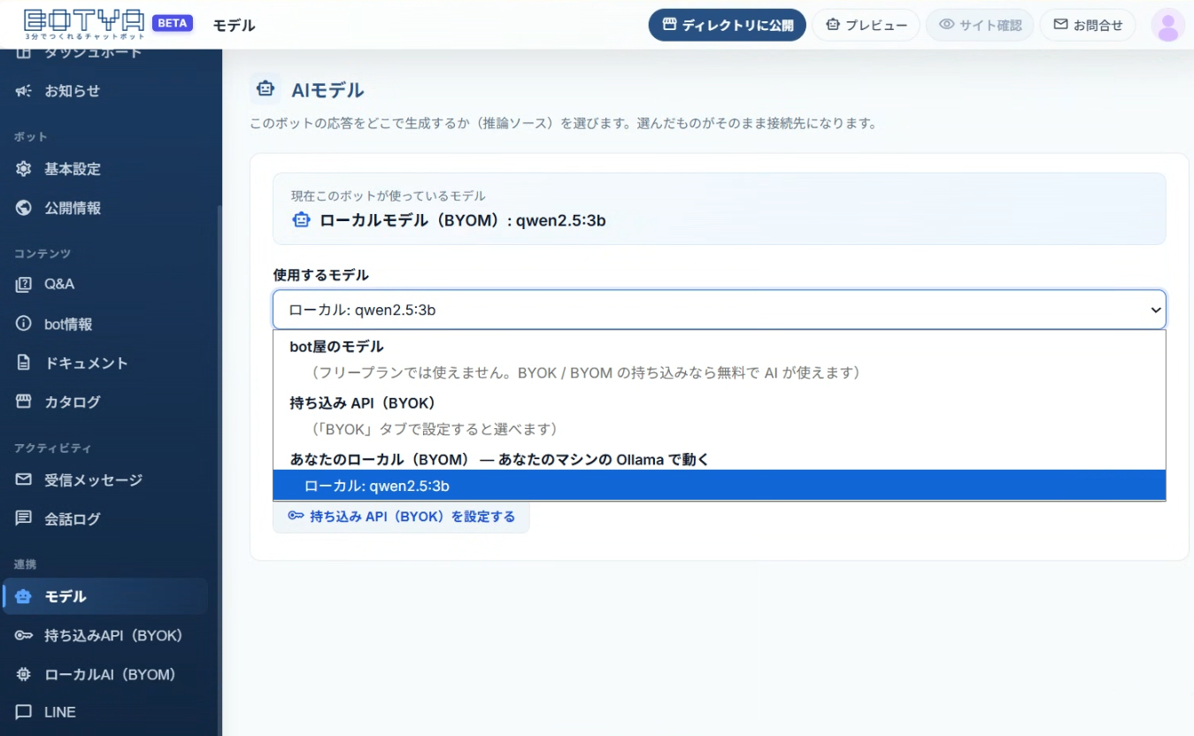The image size is (1194, 736).
Task: Click the envelope icon in お問合せ button
Action: [1060, 25]
